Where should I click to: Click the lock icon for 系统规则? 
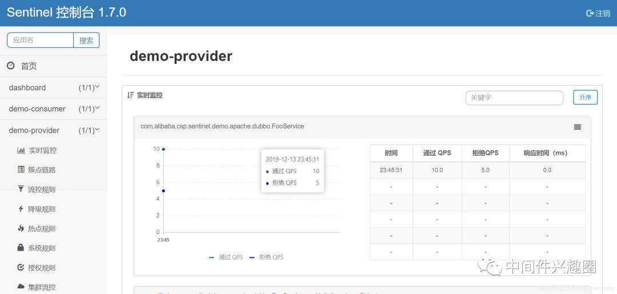tap(21, 248)
